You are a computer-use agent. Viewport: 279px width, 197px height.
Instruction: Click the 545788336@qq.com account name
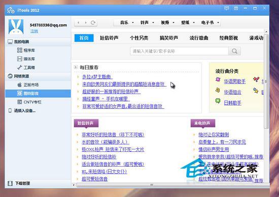48,25
